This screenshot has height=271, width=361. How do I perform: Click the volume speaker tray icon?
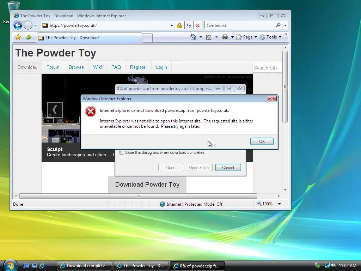point(334,265)
